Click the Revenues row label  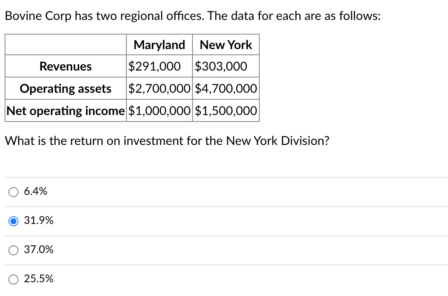coord(65,66)
